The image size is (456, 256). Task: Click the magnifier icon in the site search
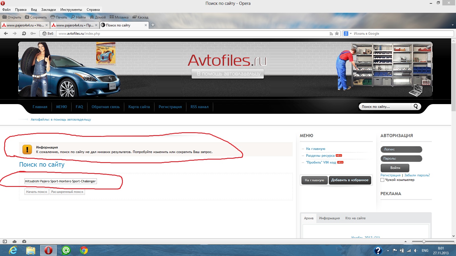click(416, 106)
